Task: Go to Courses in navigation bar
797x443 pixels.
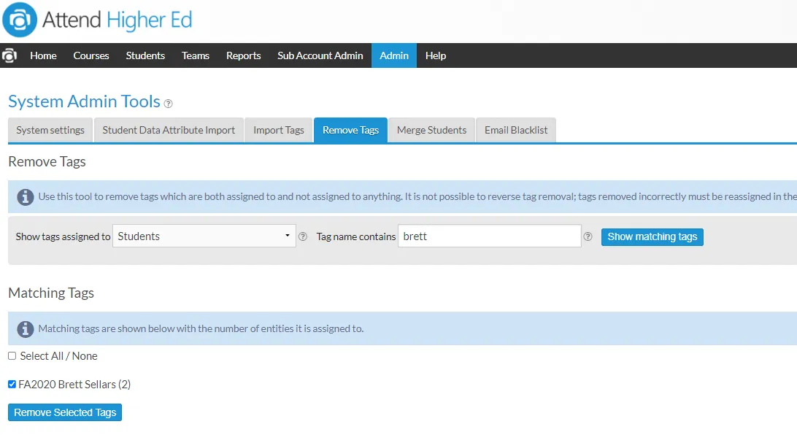Action: 91,55
